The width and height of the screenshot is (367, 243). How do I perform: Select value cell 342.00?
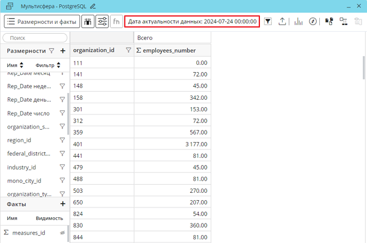coord(172,97)
